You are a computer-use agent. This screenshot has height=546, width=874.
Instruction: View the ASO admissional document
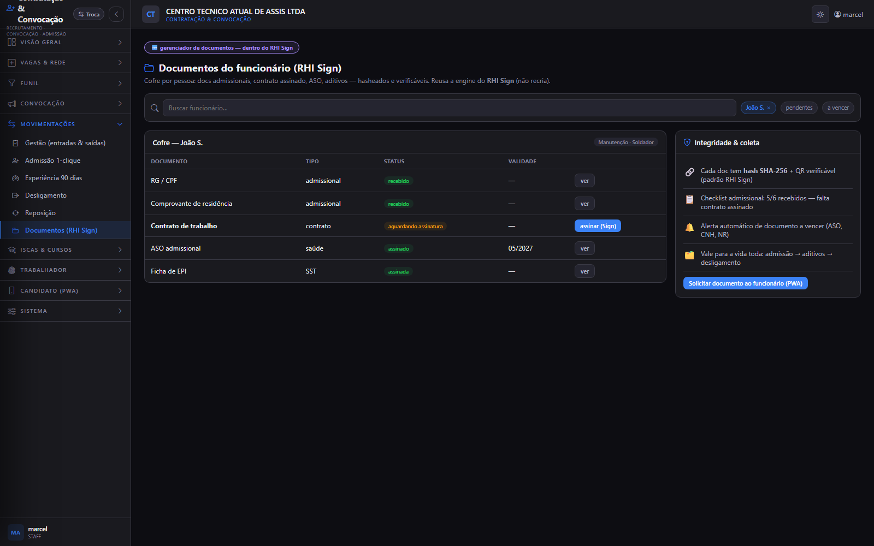[584, 248]
